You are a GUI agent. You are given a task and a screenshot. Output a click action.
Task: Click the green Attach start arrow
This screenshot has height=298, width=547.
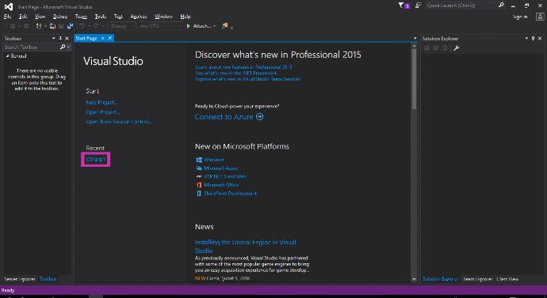click(x=189, y=26)
